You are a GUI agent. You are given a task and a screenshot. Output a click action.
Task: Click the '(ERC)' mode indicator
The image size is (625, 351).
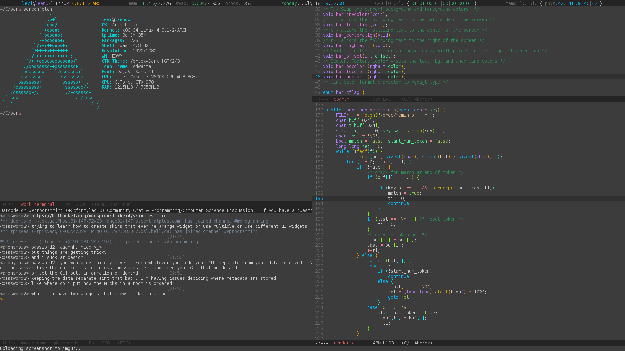[x=124, y=343]
